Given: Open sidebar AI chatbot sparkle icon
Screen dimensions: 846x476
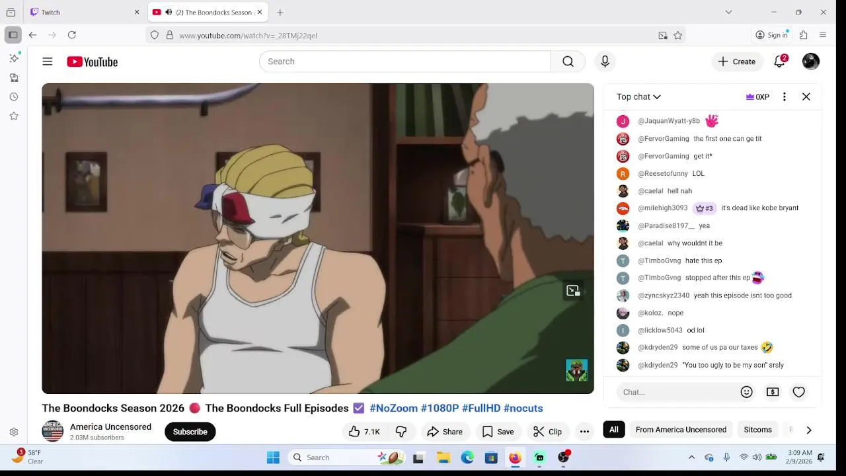Looking at the screenshot, I should click(x=14, y=58).
